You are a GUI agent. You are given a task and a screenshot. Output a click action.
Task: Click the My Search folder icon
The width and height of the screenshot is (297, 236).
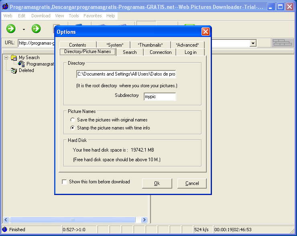(14, 57)
